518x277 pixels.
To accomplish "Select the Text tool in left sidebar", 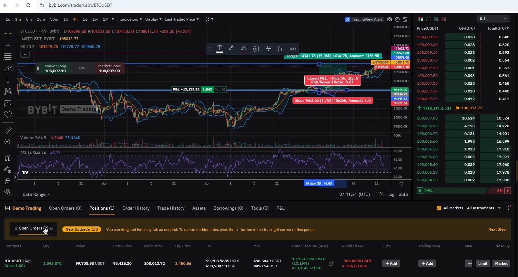I will pyautogui.click(x=8, y=80).
